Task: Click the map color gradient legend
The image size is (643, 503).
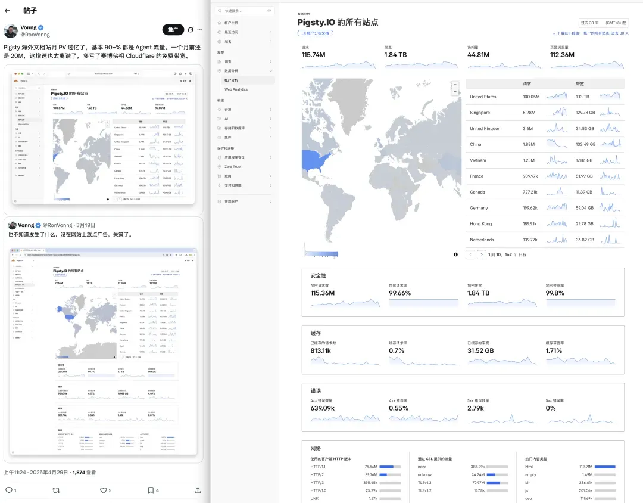Action: click(x=321, y=254)
